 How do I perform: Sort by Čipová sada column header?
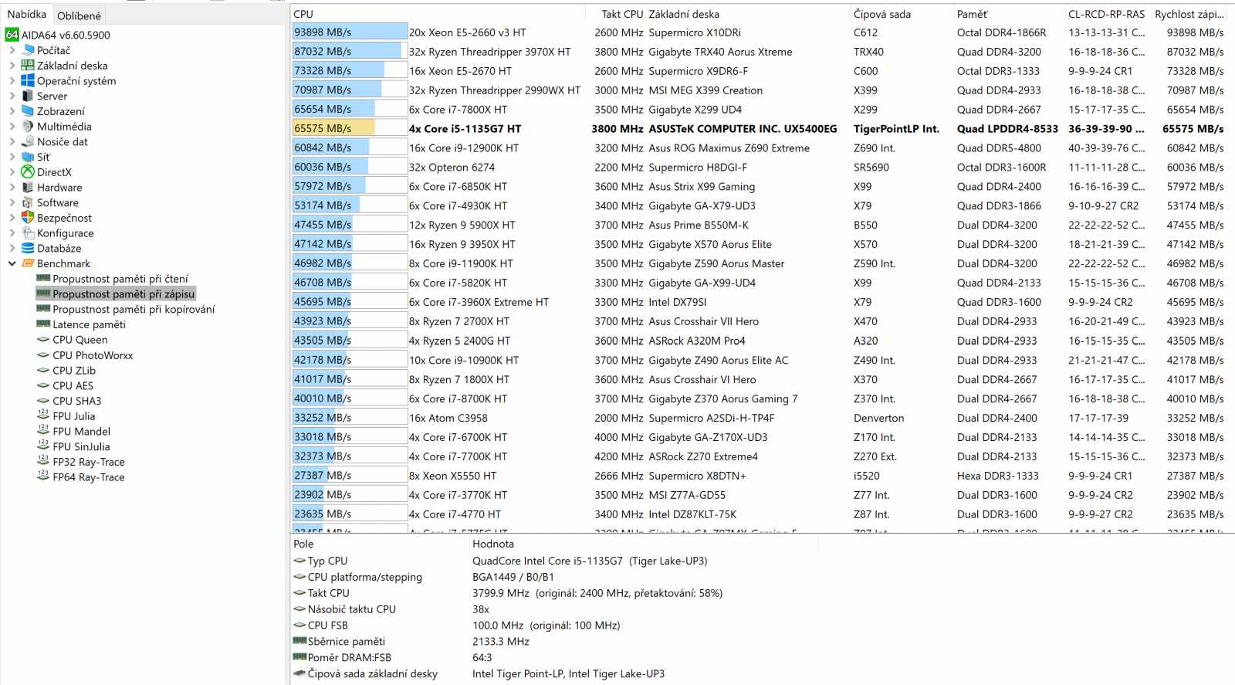(x=902, y=14)
